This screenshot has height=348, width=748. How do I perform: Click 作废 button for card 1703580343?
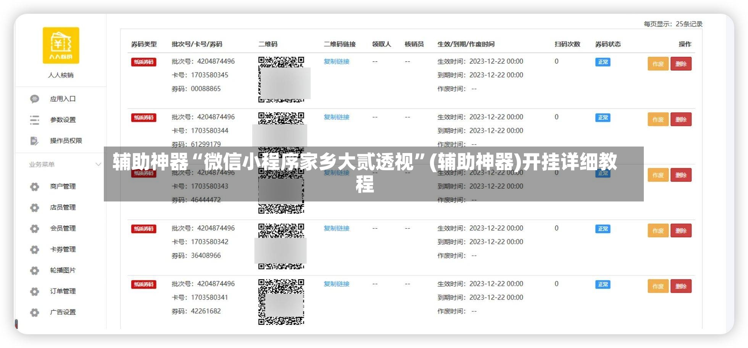click(658, 175)
